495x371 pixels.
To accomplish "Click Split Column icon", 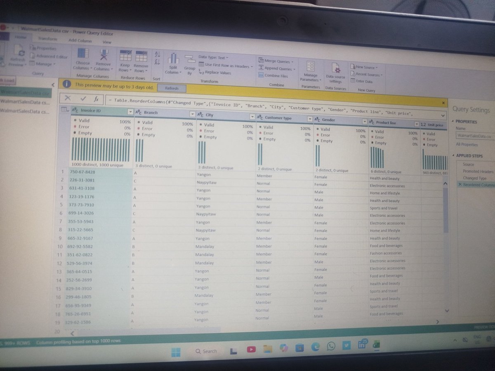I will [x=173, y=59].
